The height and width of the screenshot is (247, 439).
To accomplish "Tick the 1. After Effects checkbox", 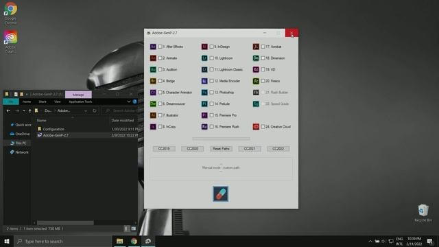I will 160,47.
